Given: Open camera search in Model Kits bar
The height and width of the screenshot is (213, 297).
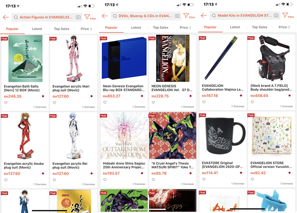Looking at the screenshot, I should click(x=276, y=15).
